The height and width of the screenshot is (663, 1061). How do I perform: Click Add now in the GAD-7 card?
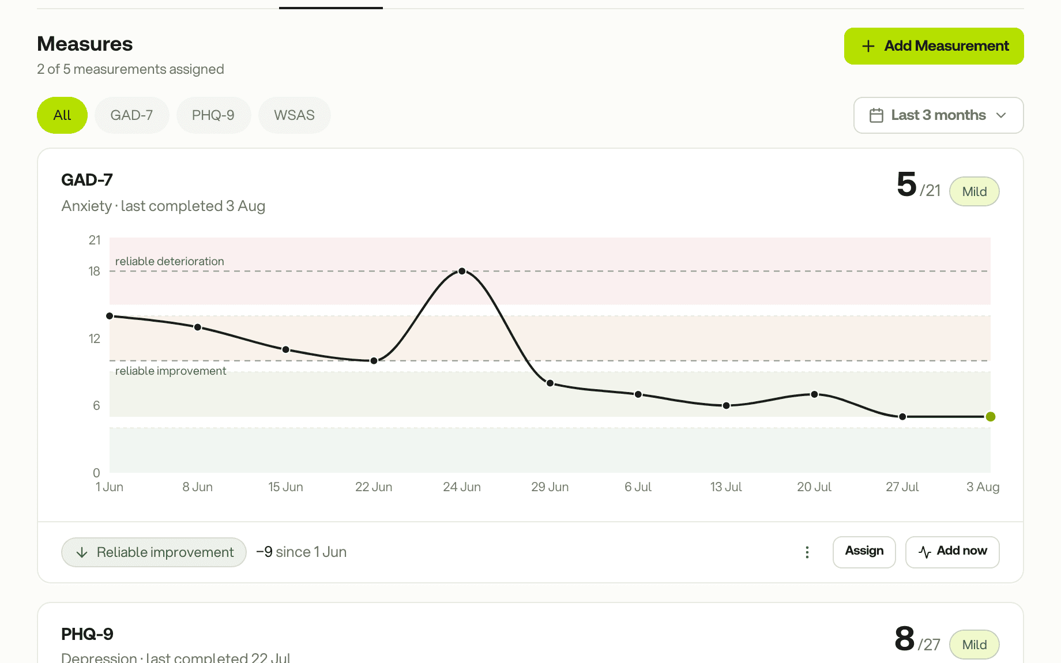(x=952, y=552)
